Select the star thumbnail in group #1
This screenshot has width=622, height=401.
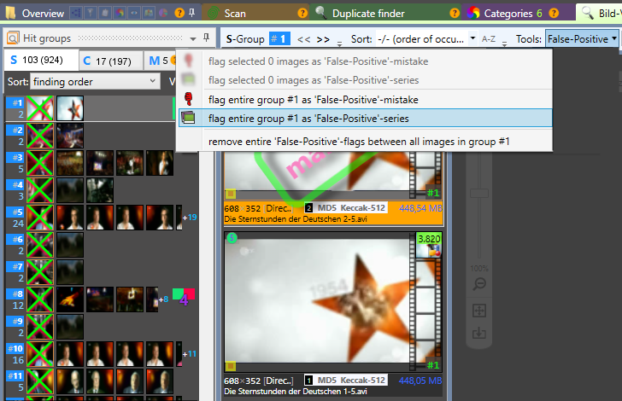click(x=70, y=108)
